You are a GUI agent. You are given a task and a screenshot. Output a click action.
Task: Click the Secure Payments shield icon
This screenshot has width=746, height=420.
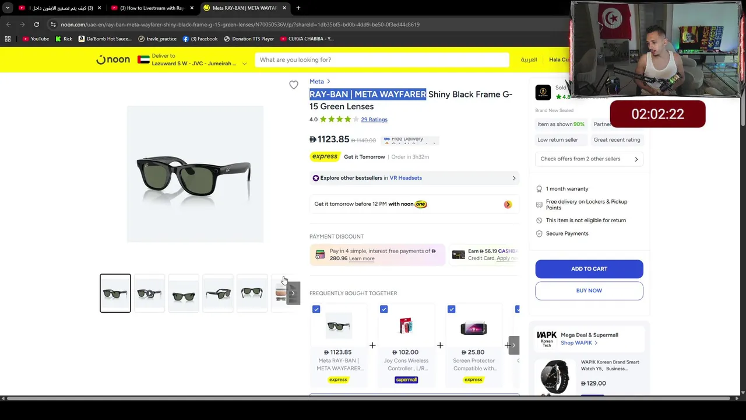point(540,233)
